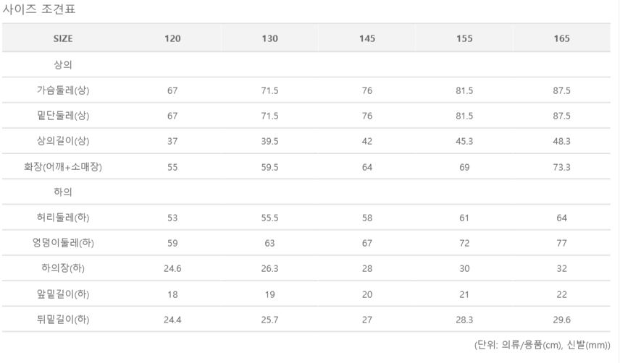
Task: Click the 165 size column header
Action: coord(561,39)
